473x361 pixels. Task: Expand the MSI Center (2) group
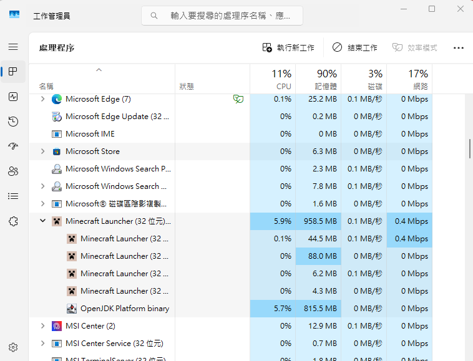[43, 325]
